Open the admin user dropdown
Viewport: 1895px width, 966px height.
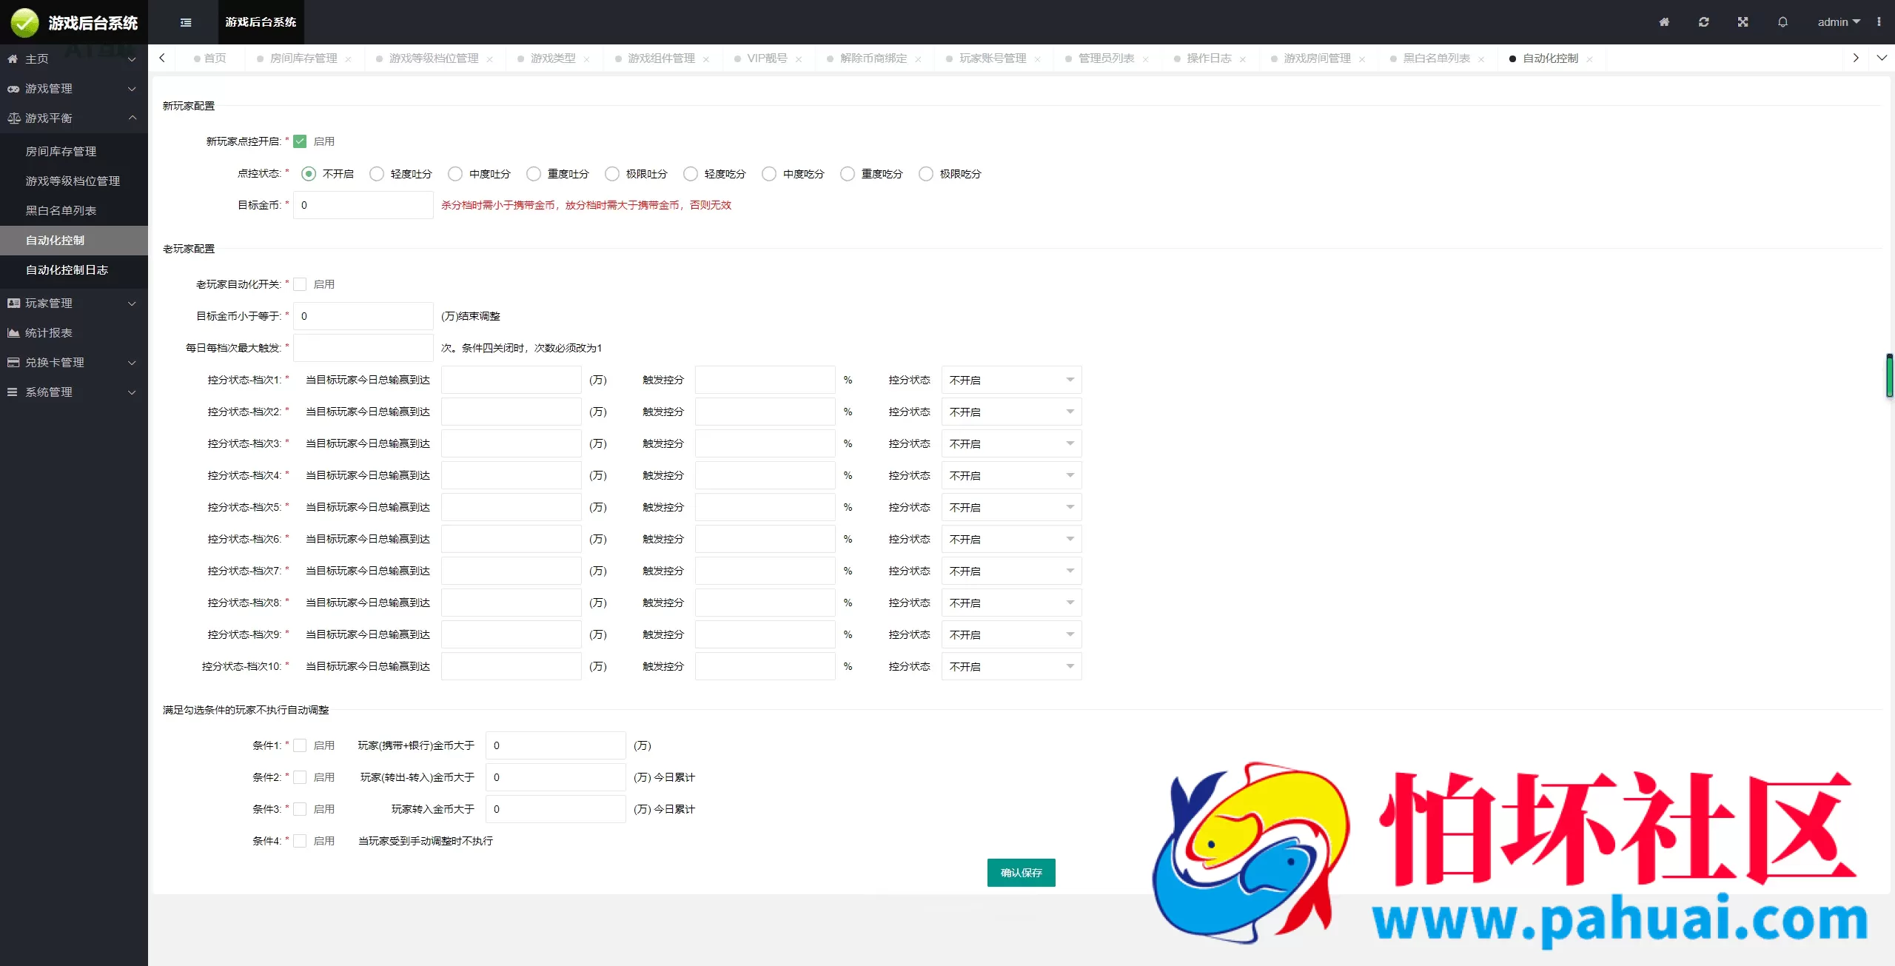coord(1839,22)
